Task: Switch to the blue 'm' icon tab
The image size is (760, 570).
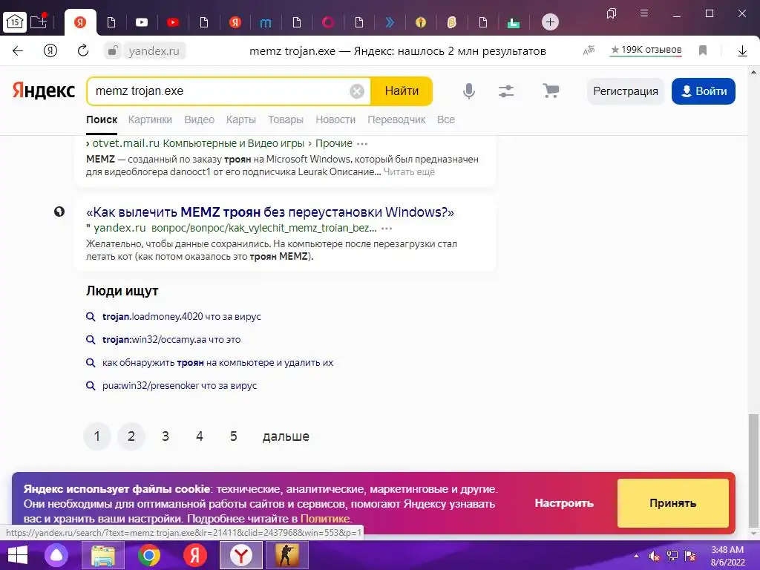Action: (266, 22)
